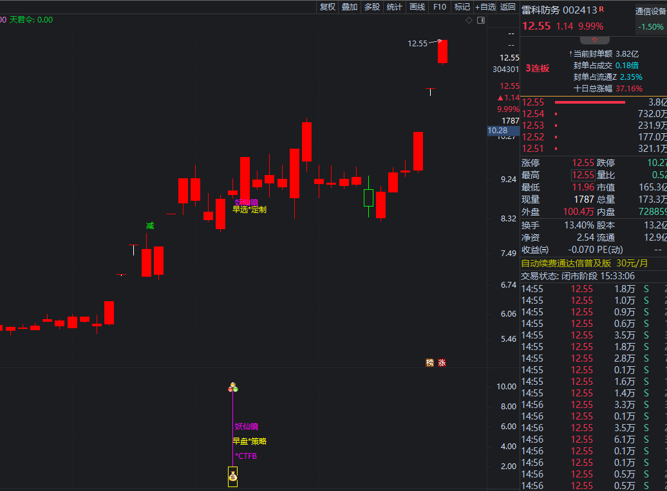Click the diamond icon above the chart
Screen dimensions: 667x491
coord(469,21)
